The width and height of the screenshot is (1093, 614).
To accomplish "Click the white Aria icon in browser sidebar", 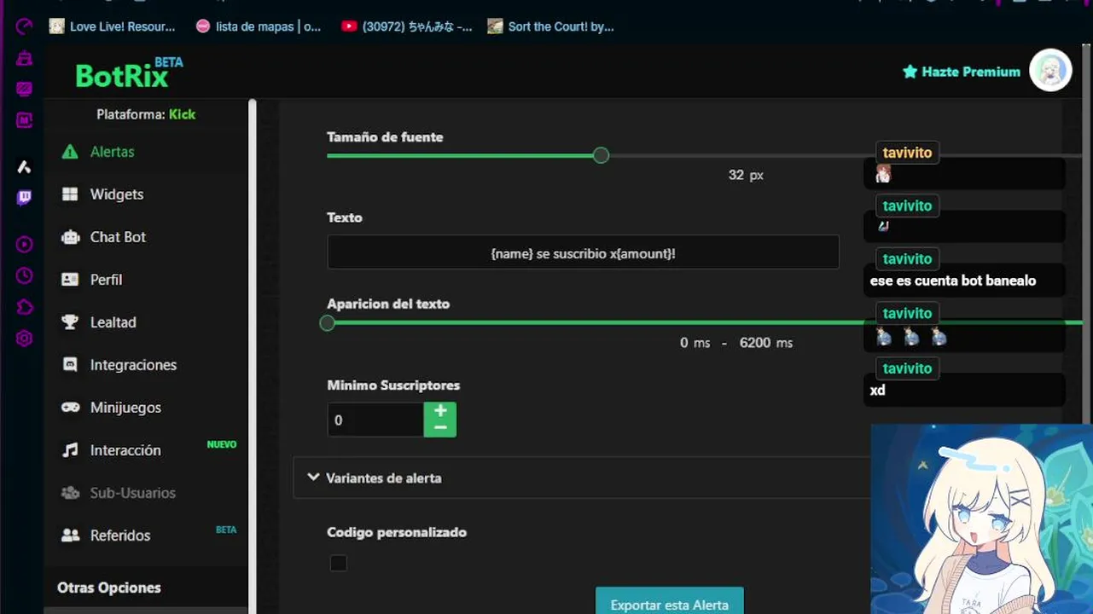I will click(x=24, y=167).
